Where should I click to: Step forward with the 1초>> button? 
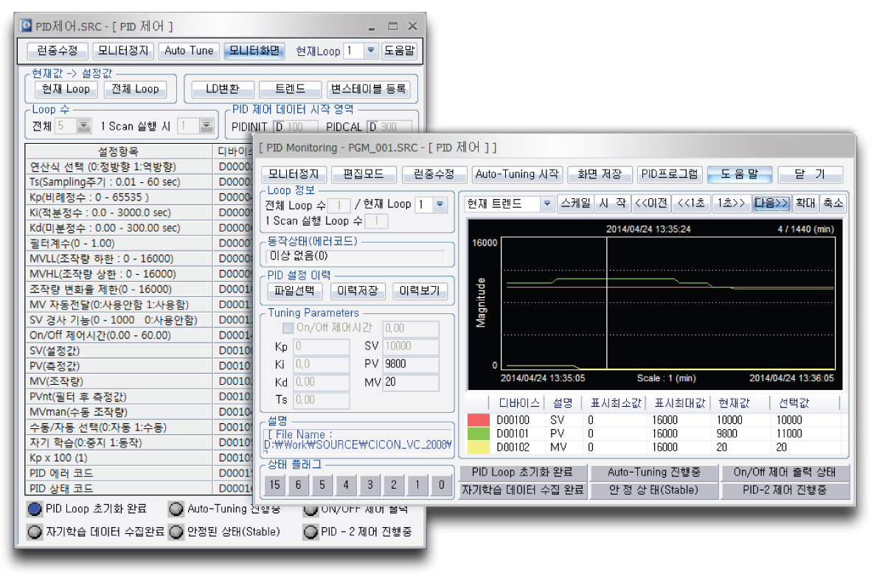pyautogui.click(x=731, y=203)
